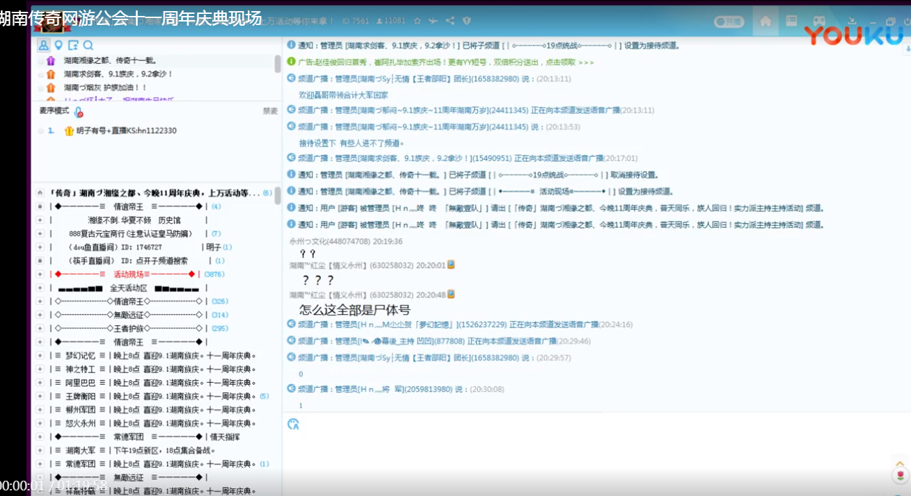Click the location pin icon
The image size is (911, 496).
click(59, 45)
